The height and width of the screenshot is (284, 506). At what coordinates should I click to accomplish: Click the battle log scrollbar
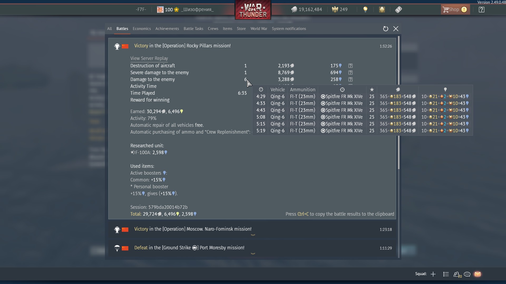pyautogui.click(x=399, y=103)
